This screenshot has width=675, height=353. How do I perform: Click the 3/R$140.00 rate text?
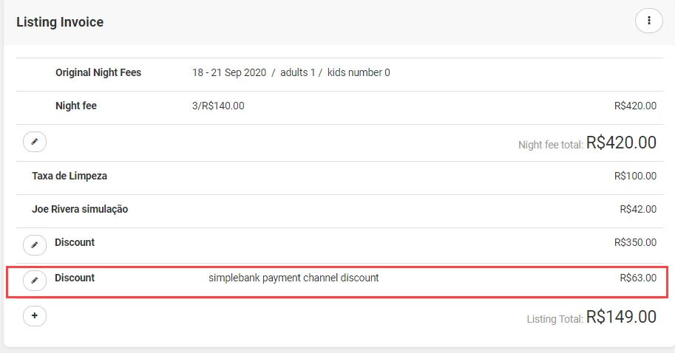point(218,106)
